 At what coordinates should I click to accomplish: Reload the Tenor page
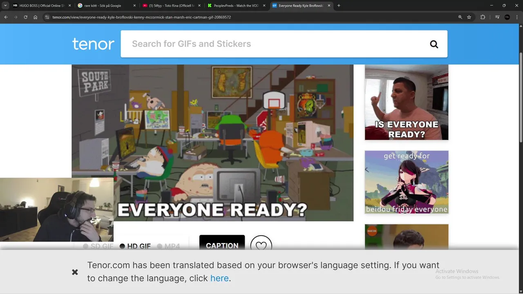coord(25,17)
